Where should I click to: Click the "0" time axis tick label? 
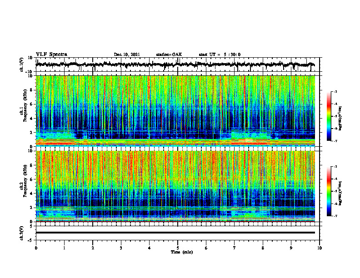[x=36, y=248]
